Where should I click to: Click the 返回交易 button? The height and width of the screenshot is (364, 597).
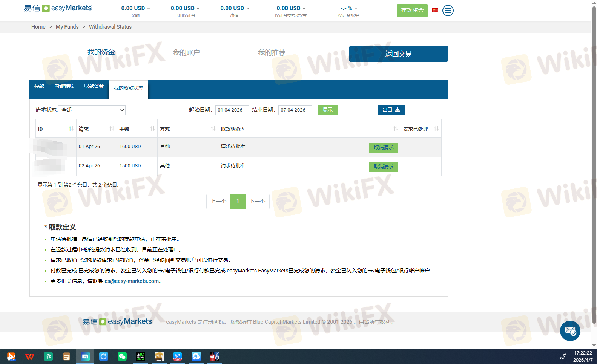pos(399,54)
